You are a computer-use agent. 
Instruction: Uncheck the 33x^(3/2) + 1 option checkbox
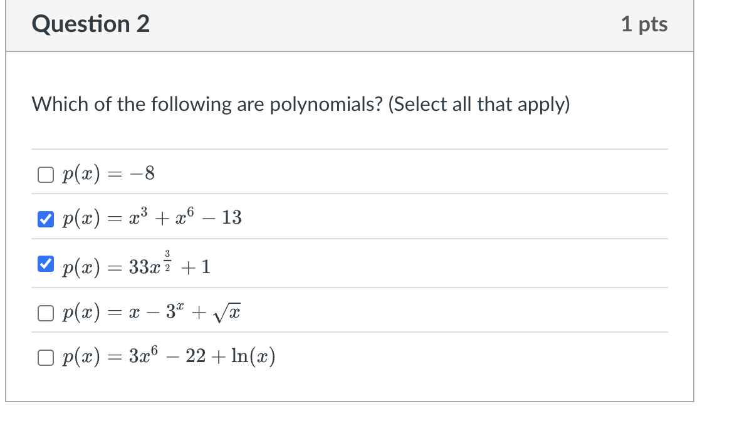(45, 264)
